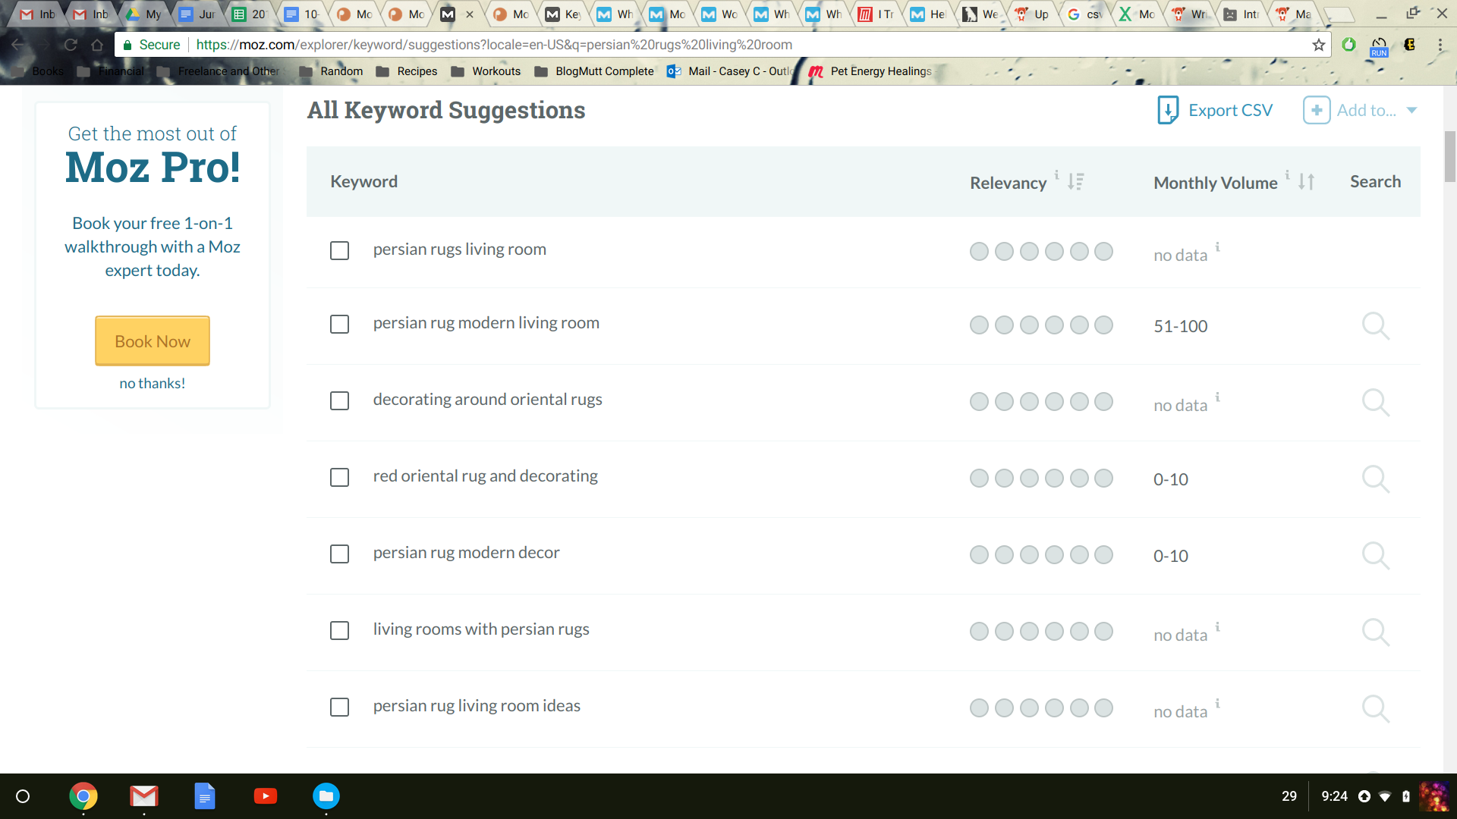Expand the 'Add to...' dropdown
The width and height of the screenshot is (1457, 819).
(x=1411, y=111)
